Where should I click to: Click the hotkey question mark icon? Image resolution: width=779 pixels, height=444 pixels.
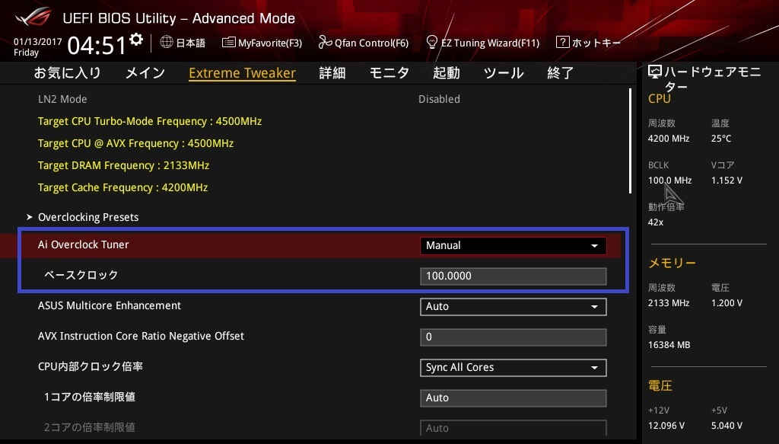(x=562, y=42)
